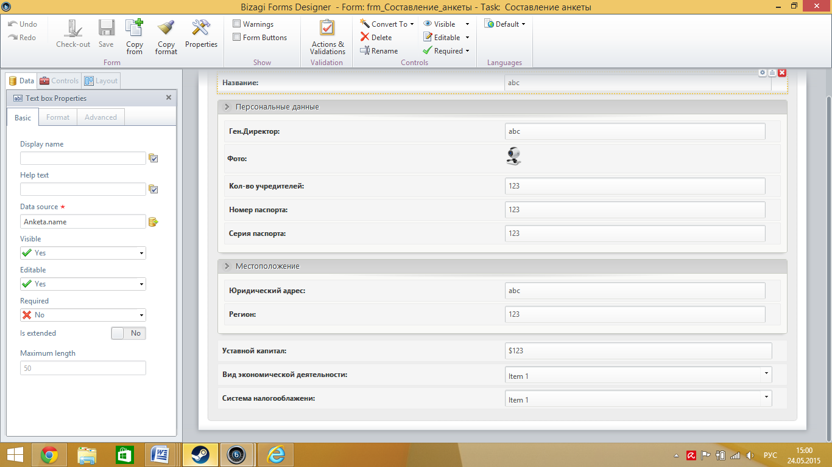
Task: Enable the Form Buttons checkbox
Action: pyautogui.click(x=237, y=38)
